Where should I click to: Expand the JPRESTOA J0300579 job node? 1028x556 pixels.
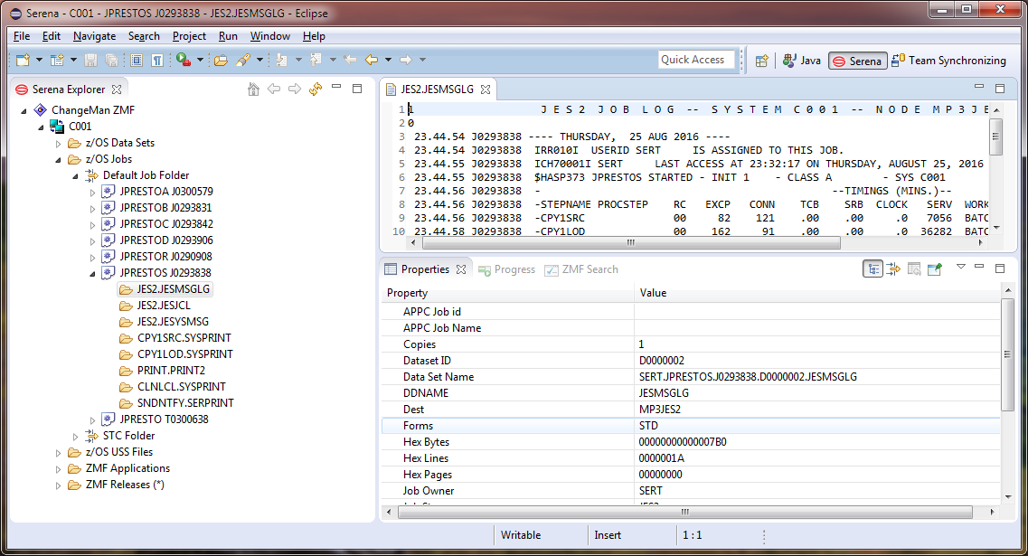click(92, 192)
